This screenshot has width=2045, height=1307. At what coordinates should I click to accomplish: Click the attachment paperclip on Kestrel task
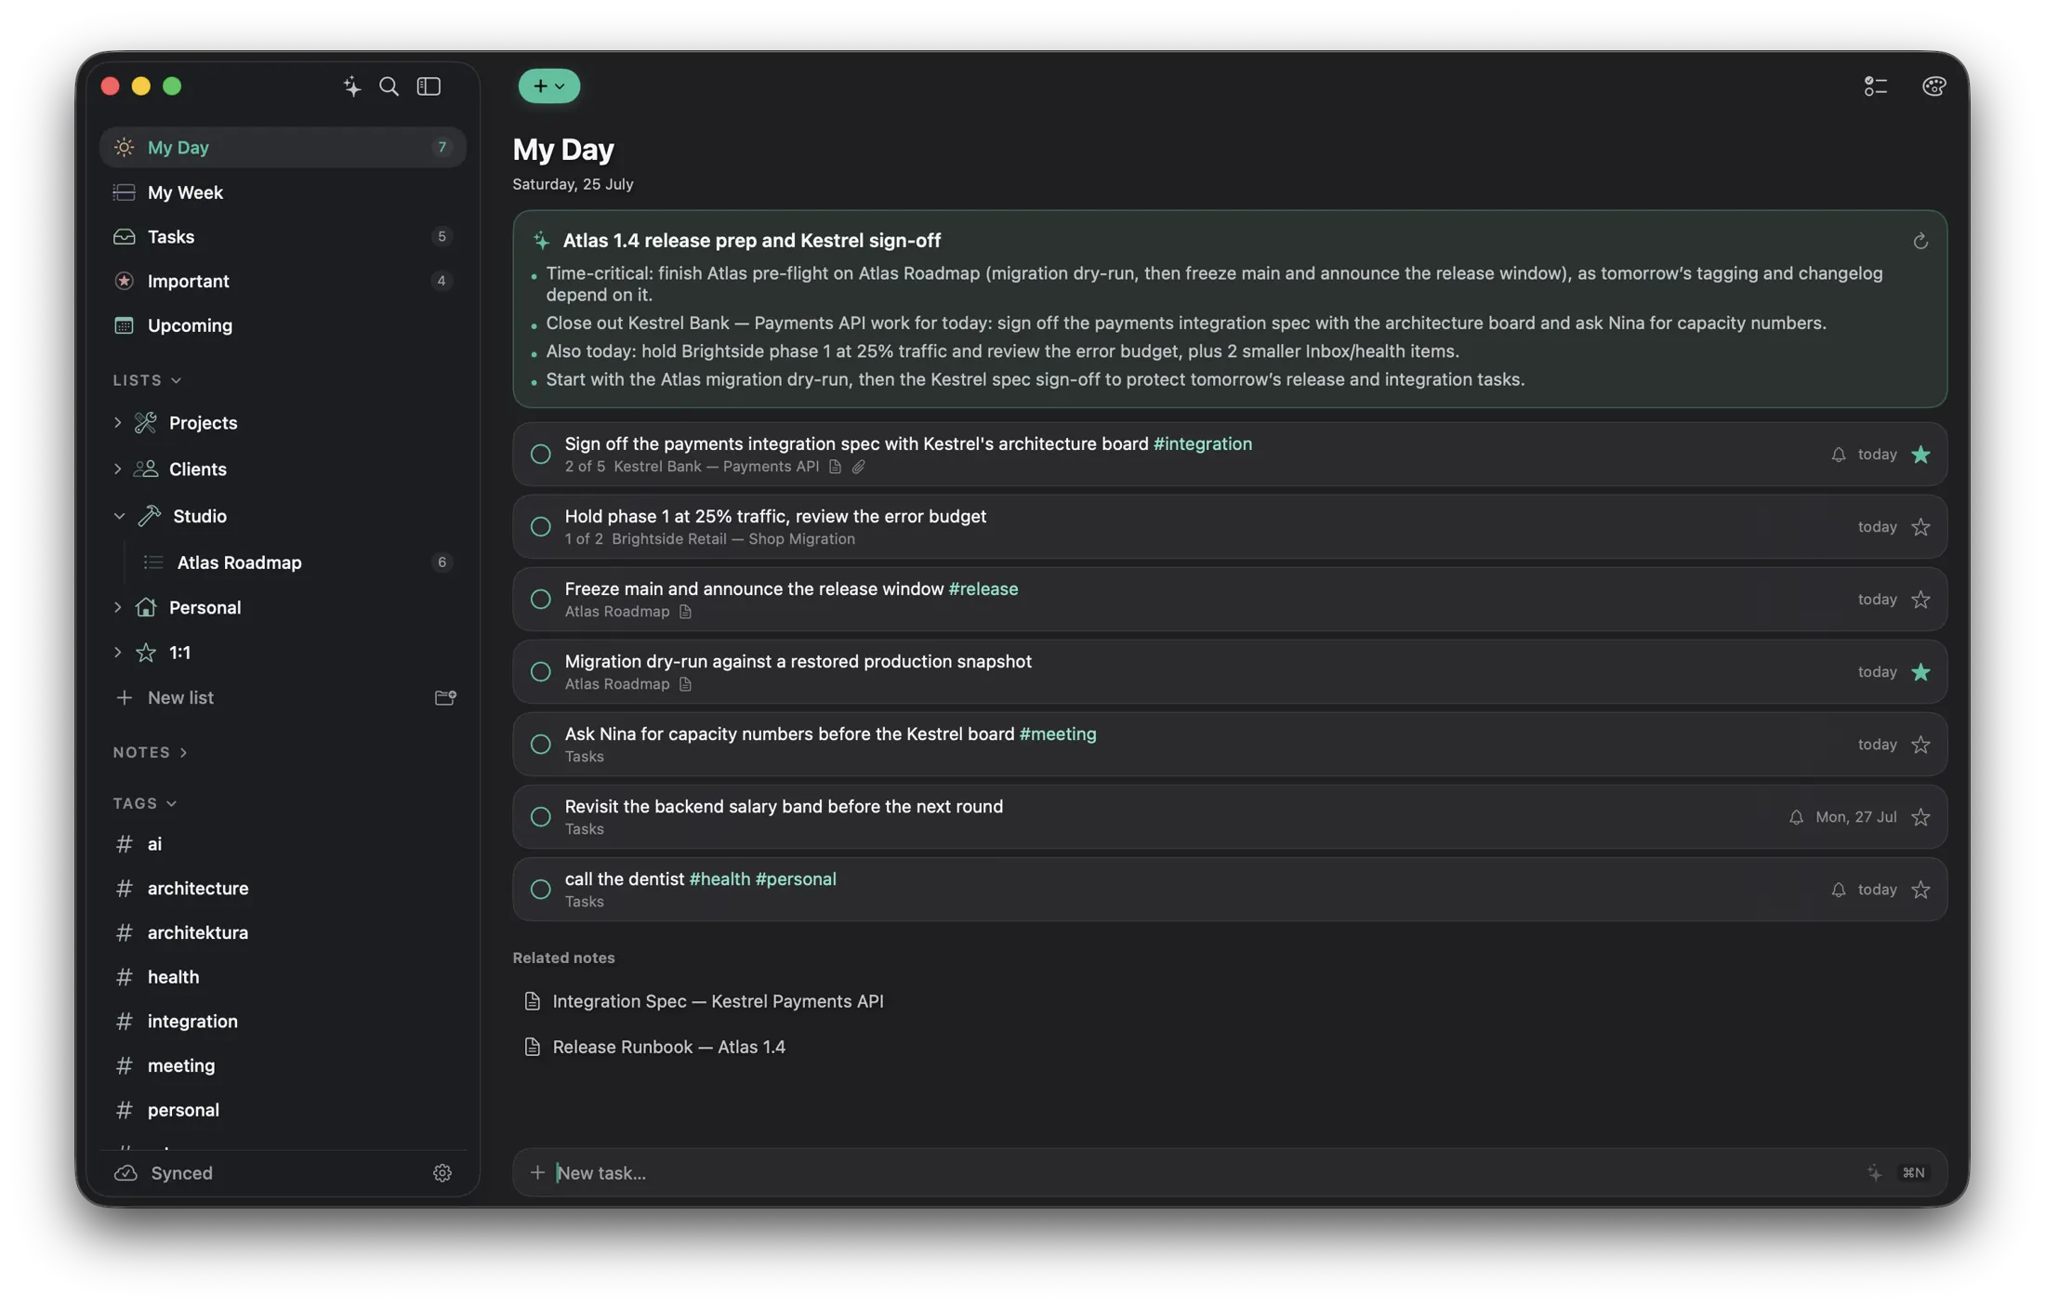(x=858, y=467)
